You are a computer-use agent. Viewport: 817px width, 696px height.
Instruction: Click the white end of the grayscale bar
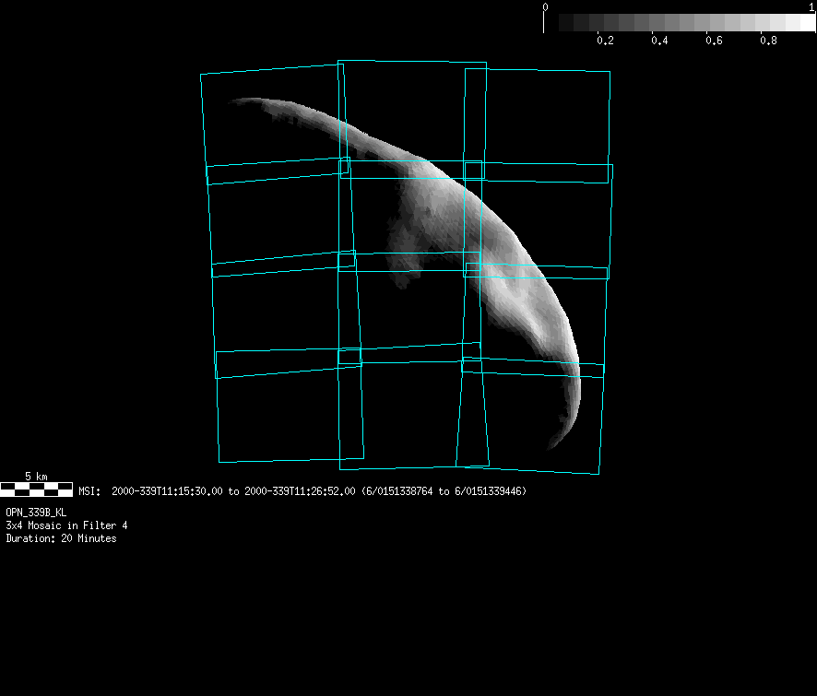(x=803, y=23)
